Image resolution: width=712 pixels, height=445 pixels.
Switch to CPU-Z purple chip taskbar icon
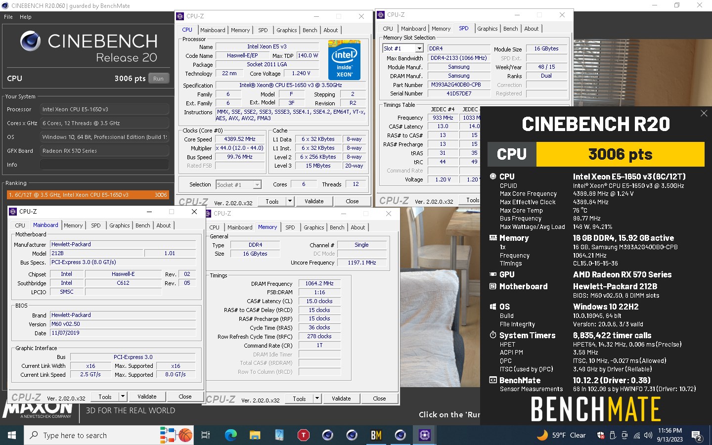coord(425,435)
